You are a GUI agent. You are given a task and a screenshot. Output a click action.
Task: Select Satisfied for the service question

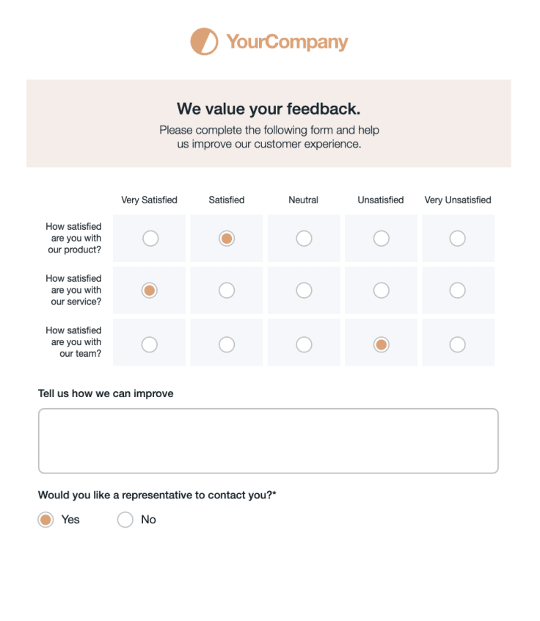[226, 290]
